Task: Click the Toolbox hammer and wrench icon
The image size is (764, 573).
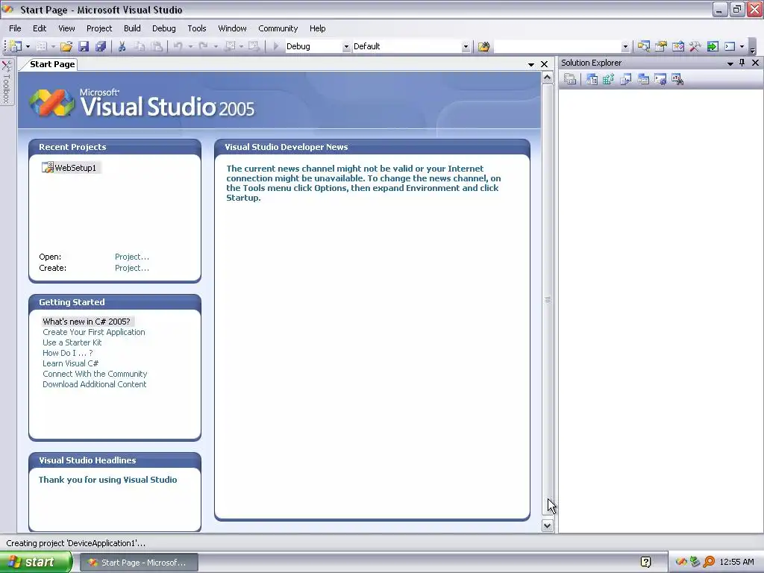Action: [695, 46]
